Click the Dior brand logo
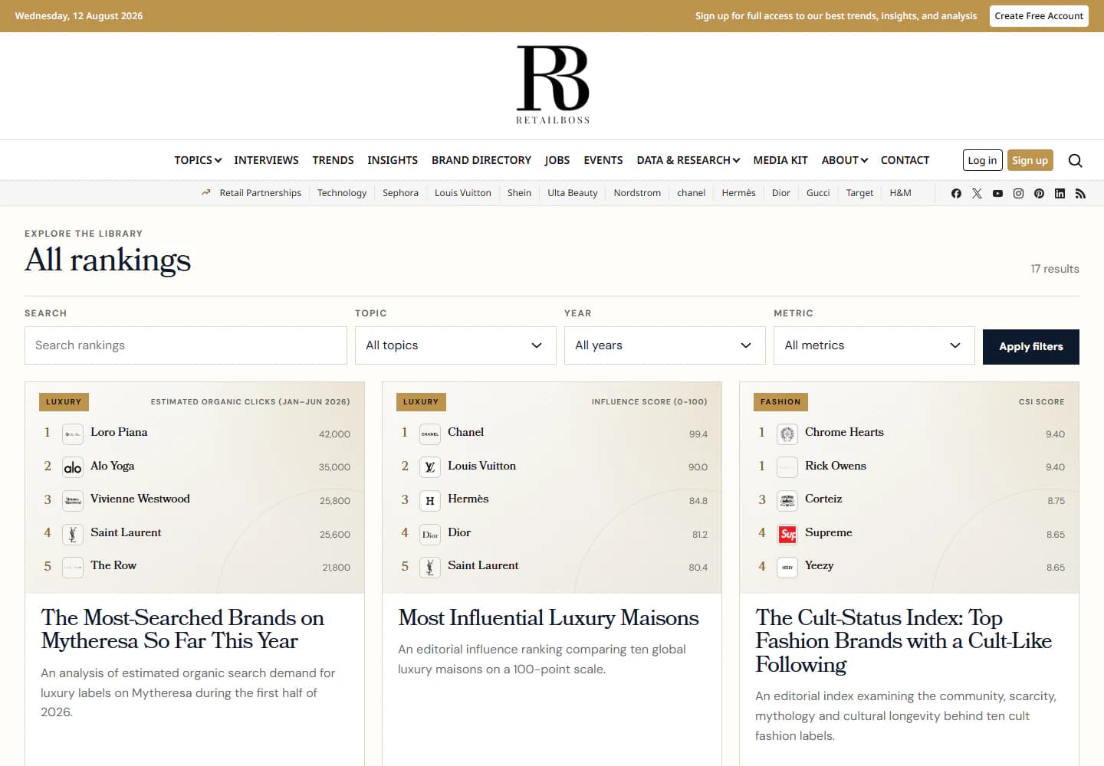Viewport: 1104px width, 766px height. 430,535
